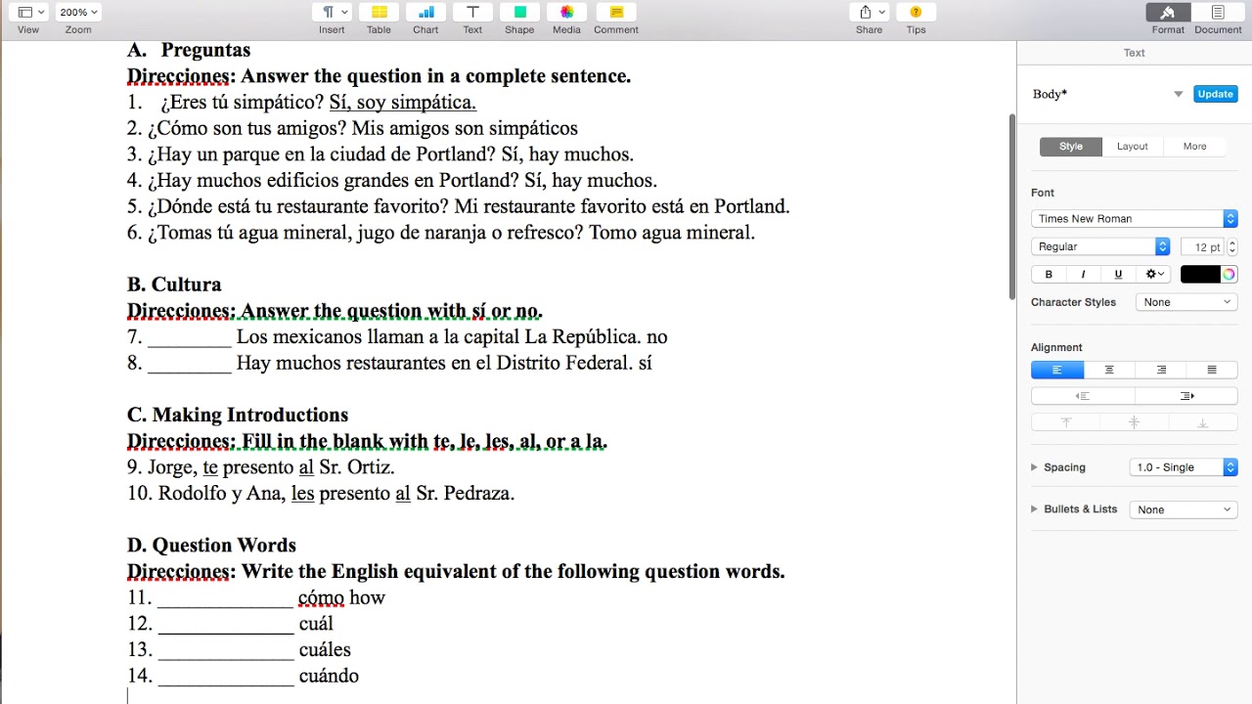Show Tips in toolbar
The image size is (1252, 704).
click(x=916, y=12)
